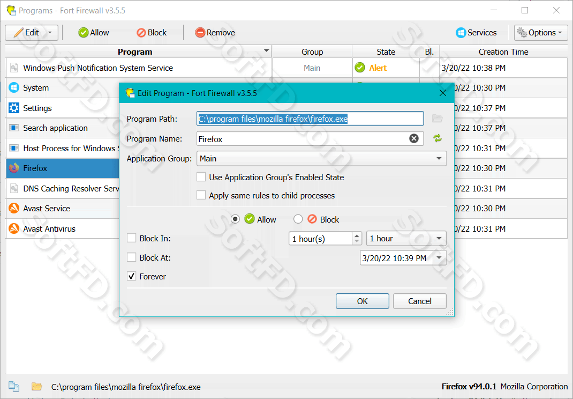
Task: Clear the Program Name field with X icon
Action: pyautogui.click(x=413, y=138)
